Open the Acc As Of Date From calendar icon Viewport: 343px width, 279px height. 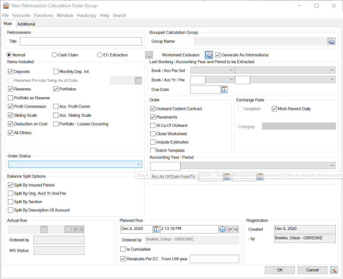click(226, 177)
